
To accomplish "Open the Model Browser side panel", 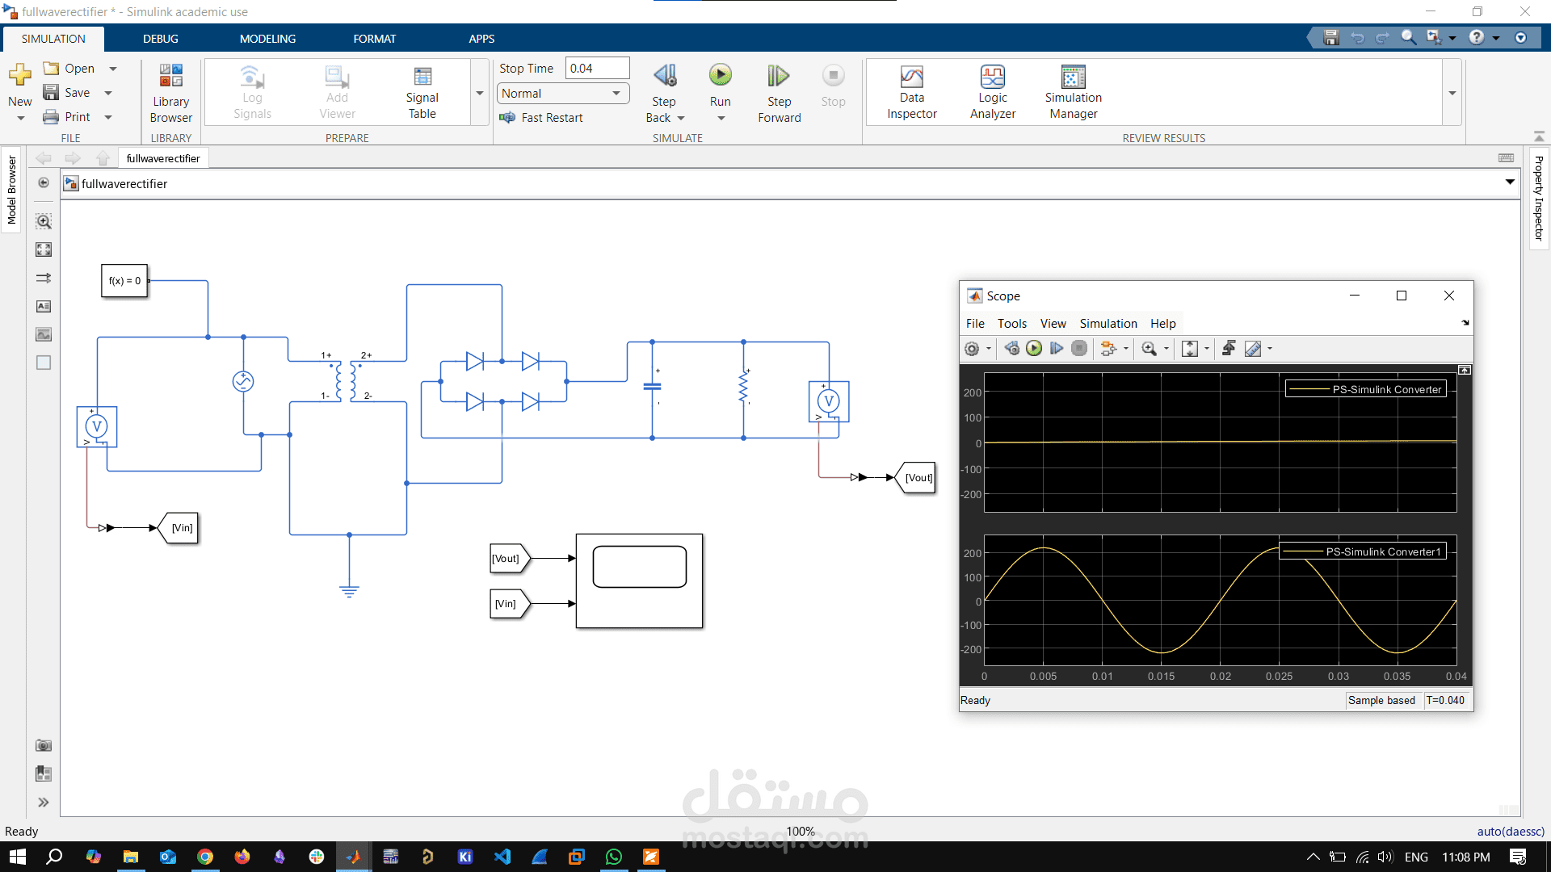I will click(x=11, y=190).
